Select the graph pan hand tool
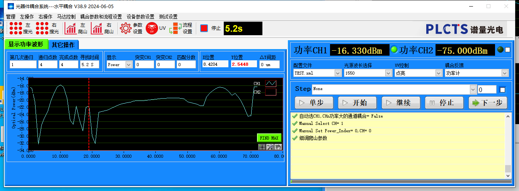The width and height of the screenshot is (519, 191). [x=277, y=147]
